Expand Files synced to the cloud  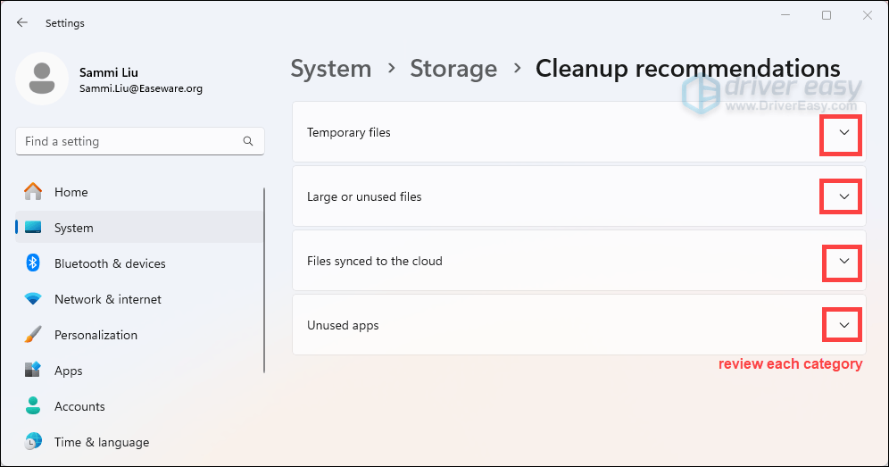pos(843,262)
